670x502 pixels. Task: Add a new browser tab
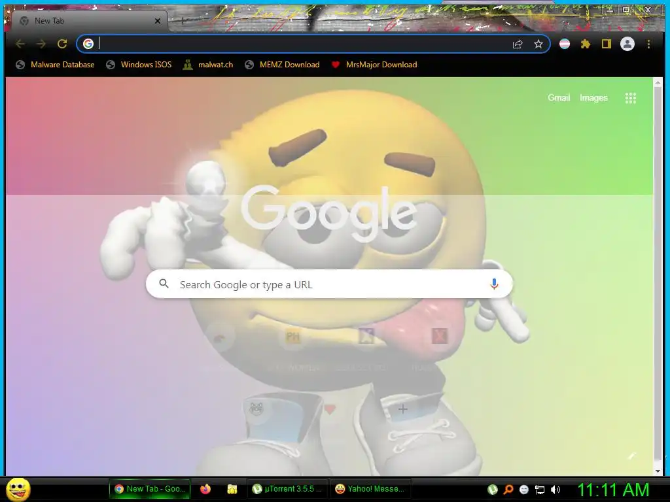[182, 20]
